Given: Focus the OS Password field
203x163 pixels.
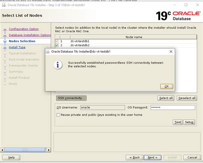Looking at the screenshot, I should (173, 108).
